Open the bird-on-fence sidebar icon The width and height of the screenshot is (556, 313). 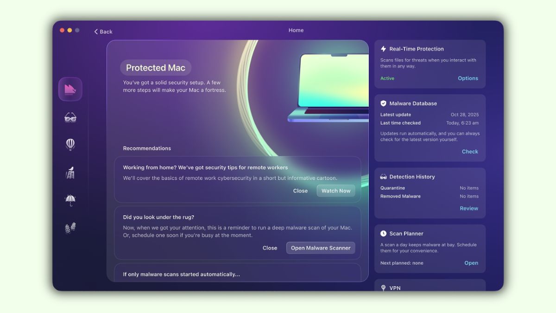pos(70,172)
